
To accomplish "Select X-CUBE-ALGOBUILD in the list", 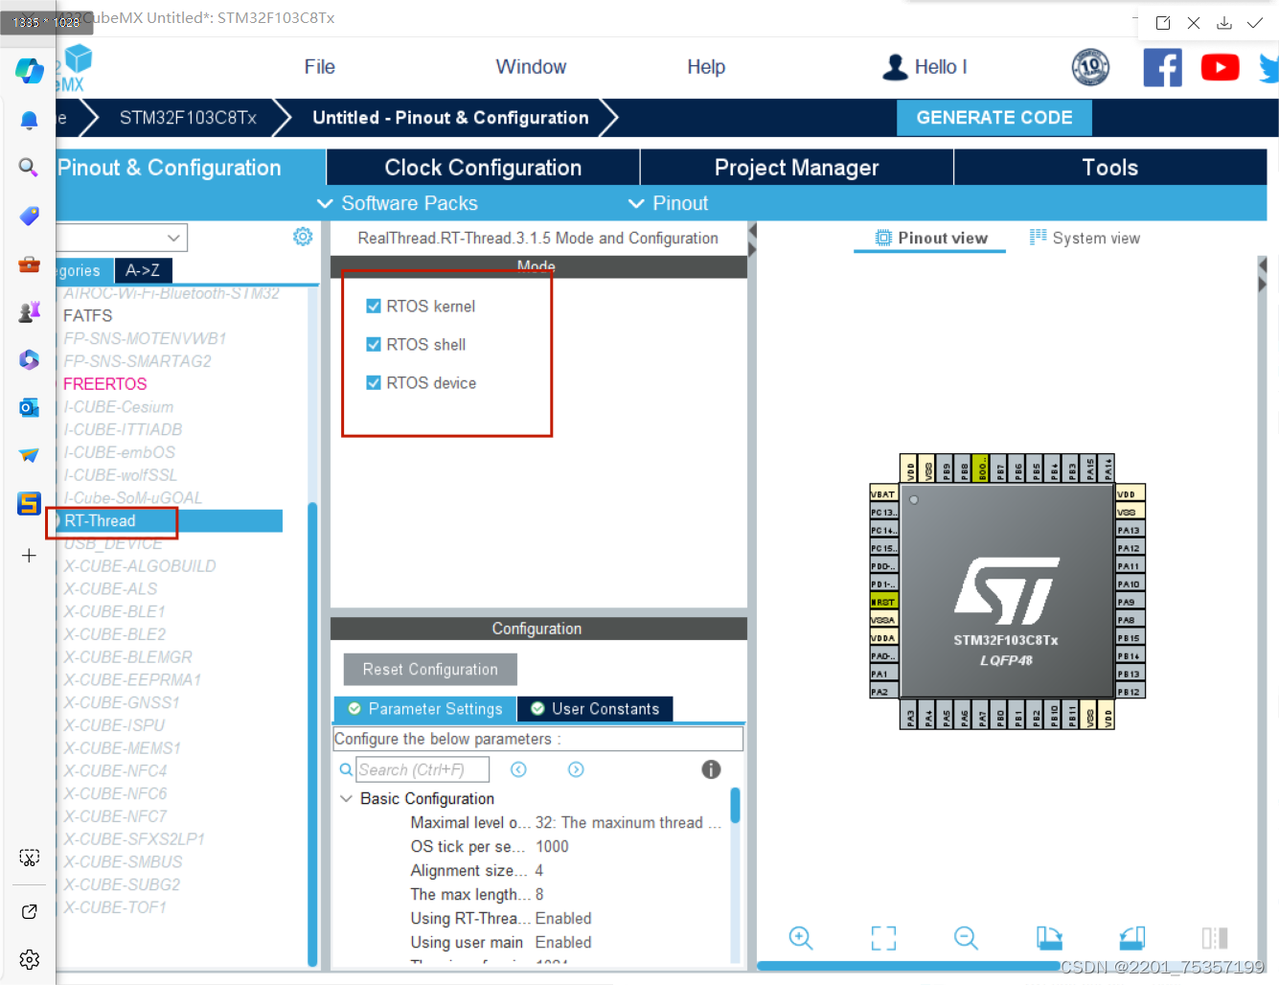I will [x=140, y=566].
